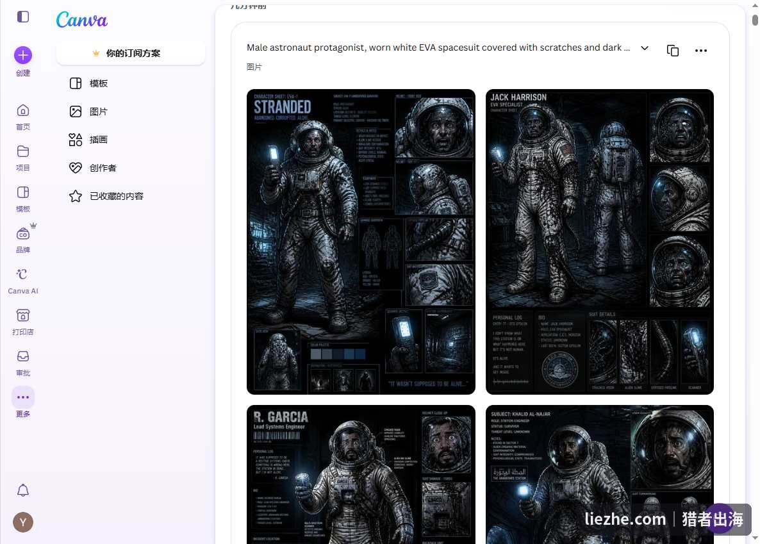Open 打印店 print shop icon
Screen dimensions: 760x544
click(x=23, y=322)
